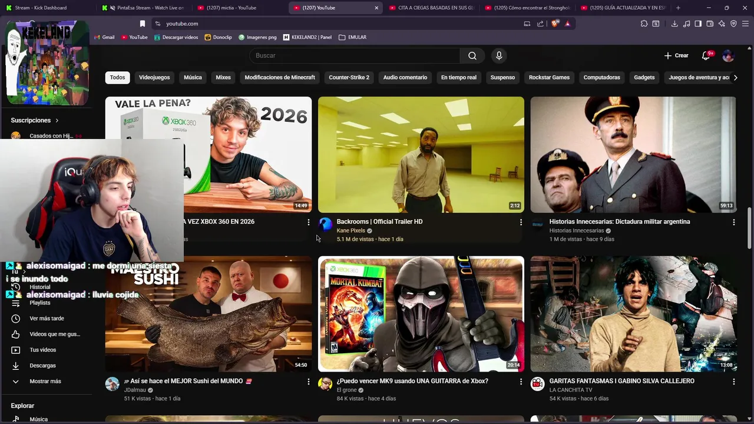Open Brave Wallet icon
754x424 pixels.
coord(710,24)
